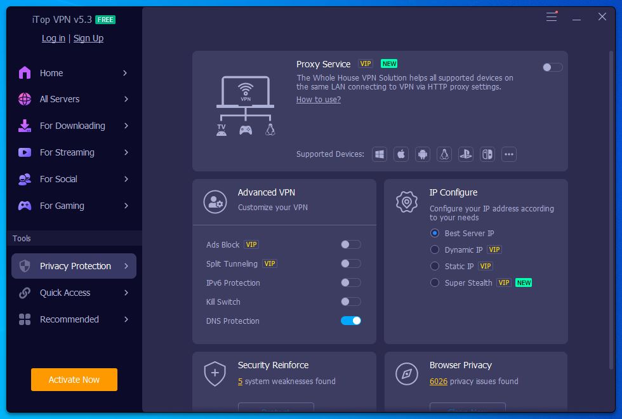The image size is (622, 419).
Task: Click the Quick Access link icon
Action: tap(25, 293)
